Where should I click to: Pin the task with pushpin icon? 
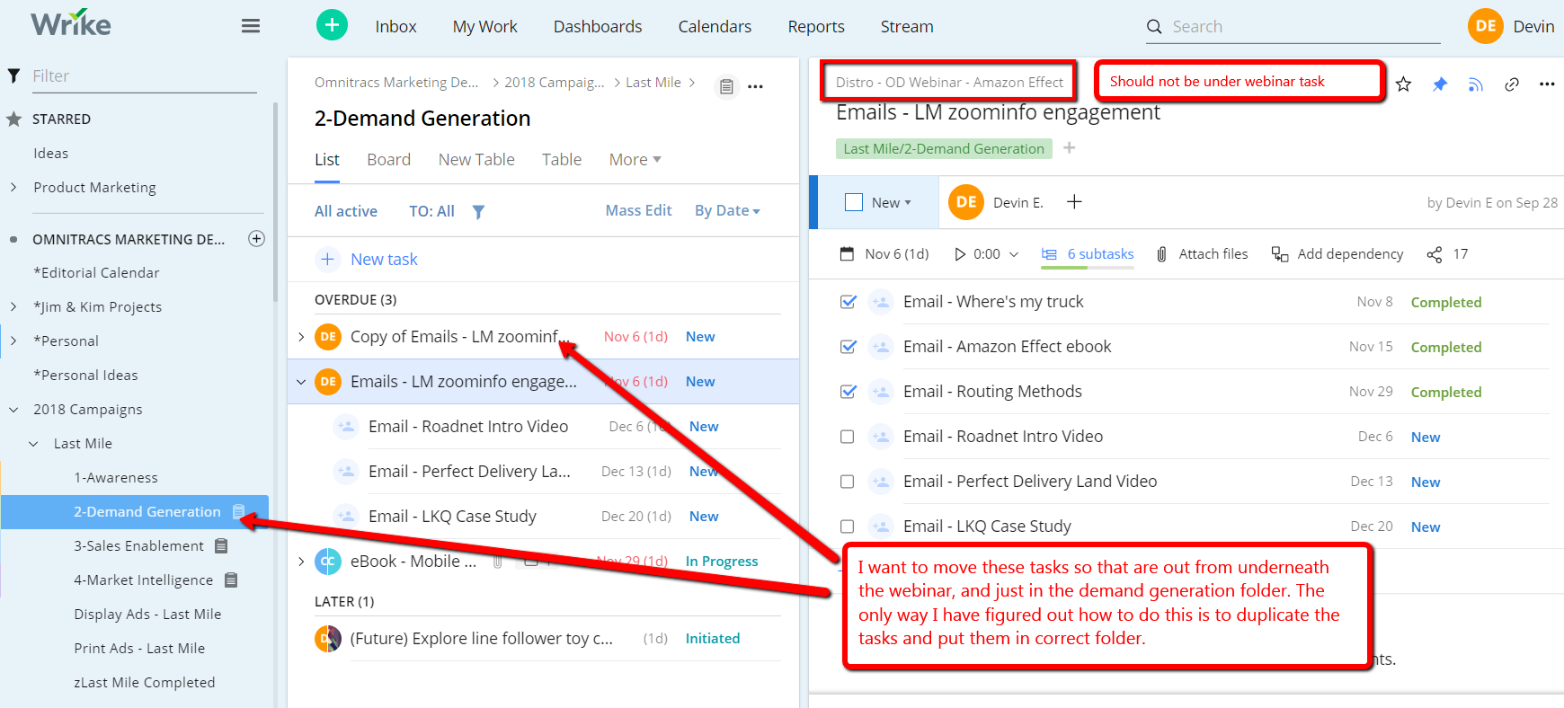click(1440, 84)
